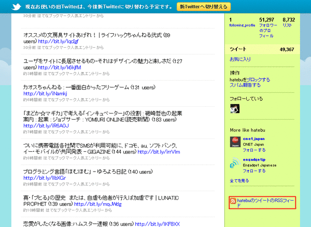Click the フォローしている heading
Image resolution: width=311 pixels, height=227 pixels.
[x=246, y=98]
